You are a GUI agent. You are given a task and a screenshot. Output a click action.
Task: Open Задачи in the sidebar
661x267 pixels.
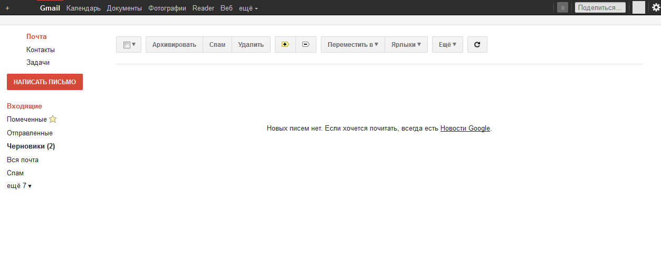pyautogui.click(x=38, y=62)
